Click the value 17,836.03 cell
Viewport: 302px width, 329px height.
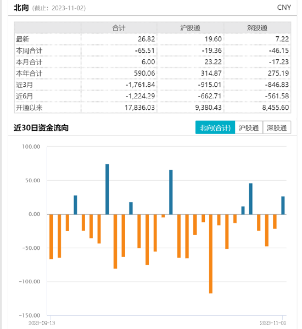140,108
